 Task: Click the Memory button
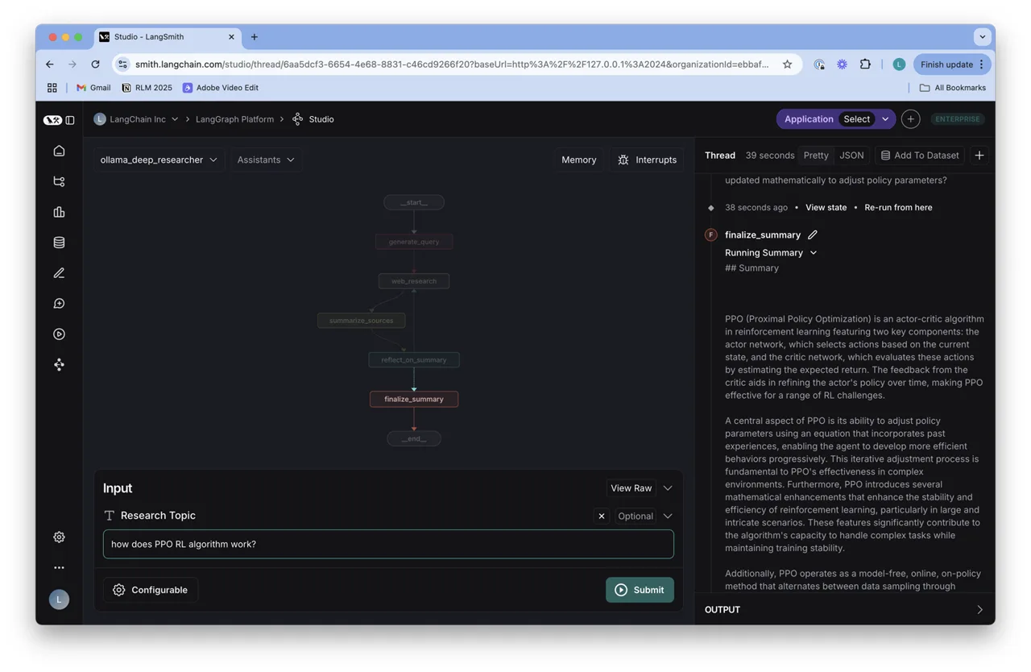[x=579, y=160]
